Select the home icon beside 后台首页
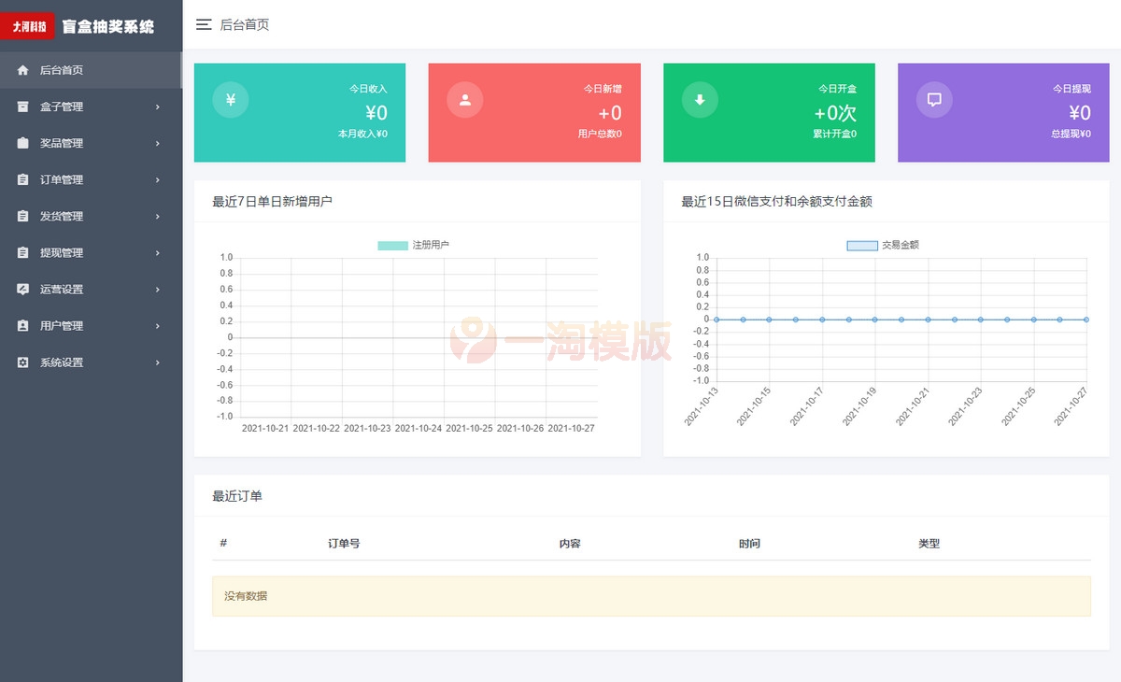 tap(21, 69)
